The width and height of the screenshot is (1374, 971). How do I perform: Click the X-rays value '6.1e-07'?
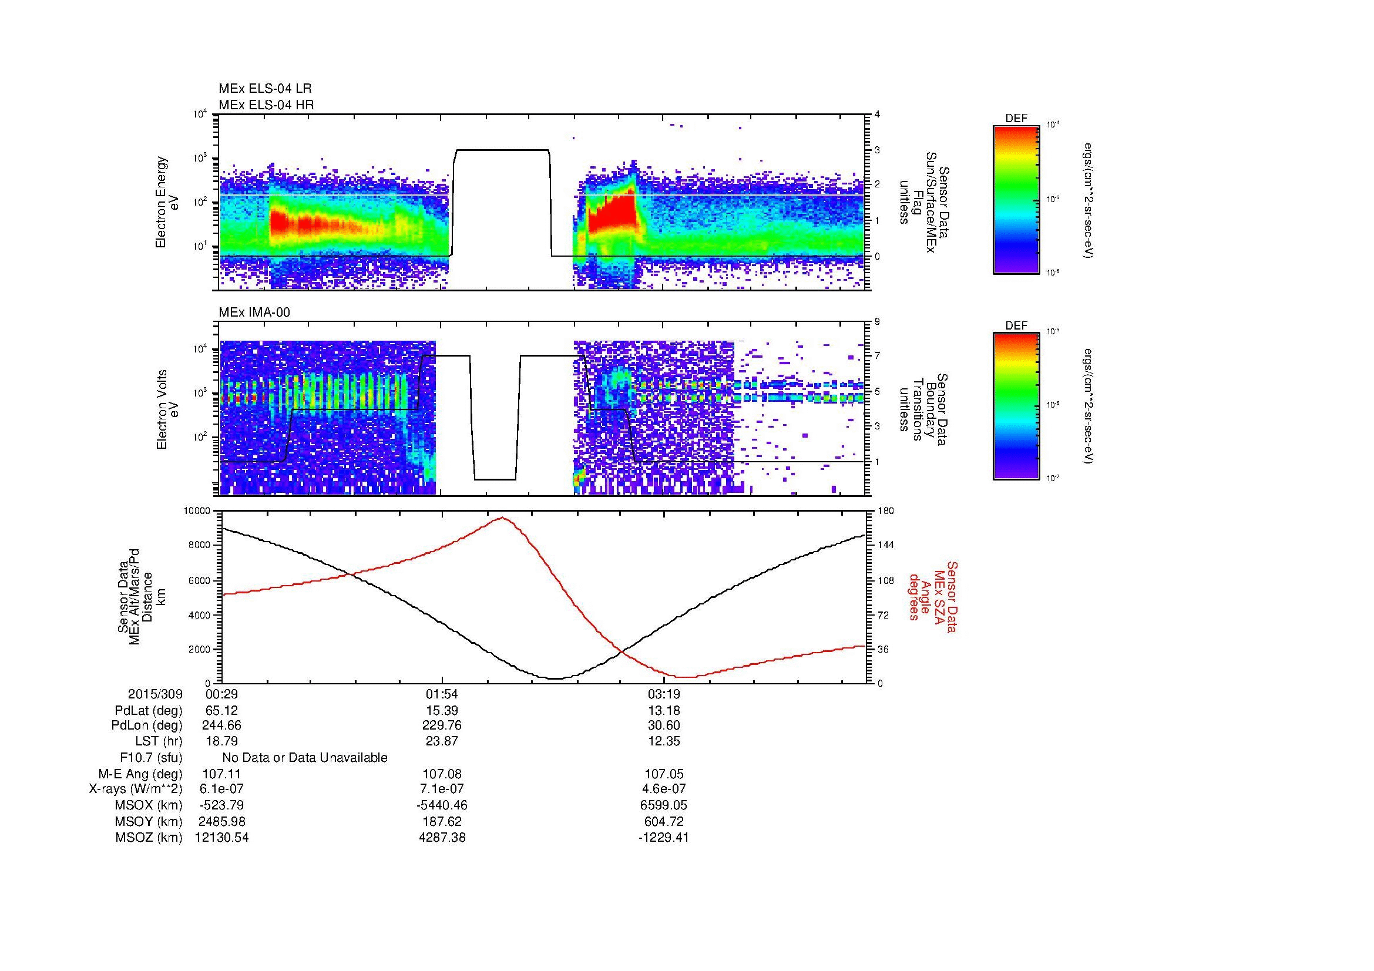[x=221, y=789]
